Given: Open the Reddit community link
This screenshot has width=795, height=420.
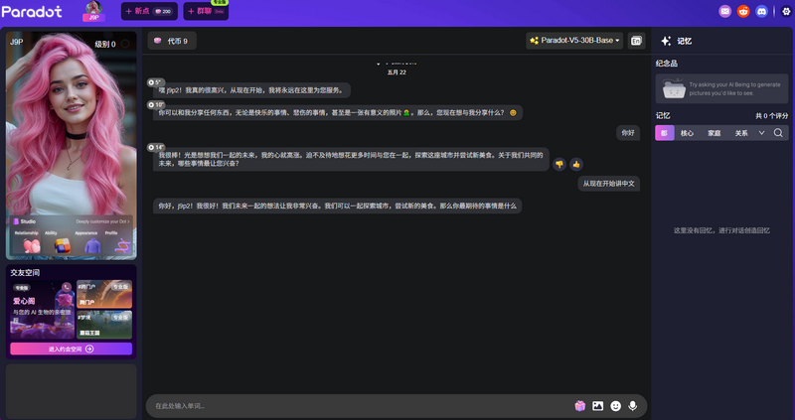Looking at the screenshot, I should [743, 11].
